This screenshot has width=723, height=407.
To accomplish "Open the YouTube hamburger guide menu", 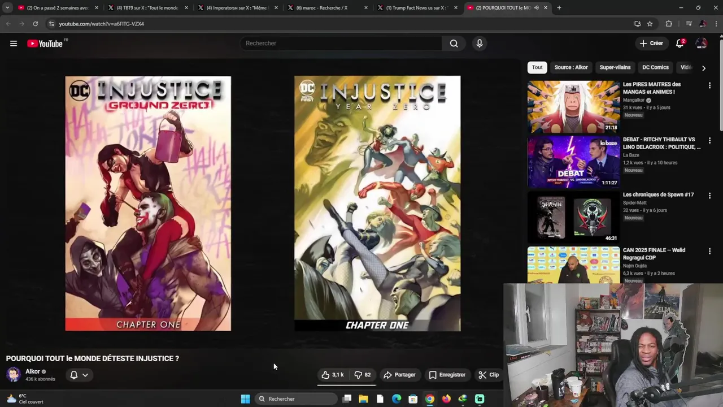I will tap(14, 44).
